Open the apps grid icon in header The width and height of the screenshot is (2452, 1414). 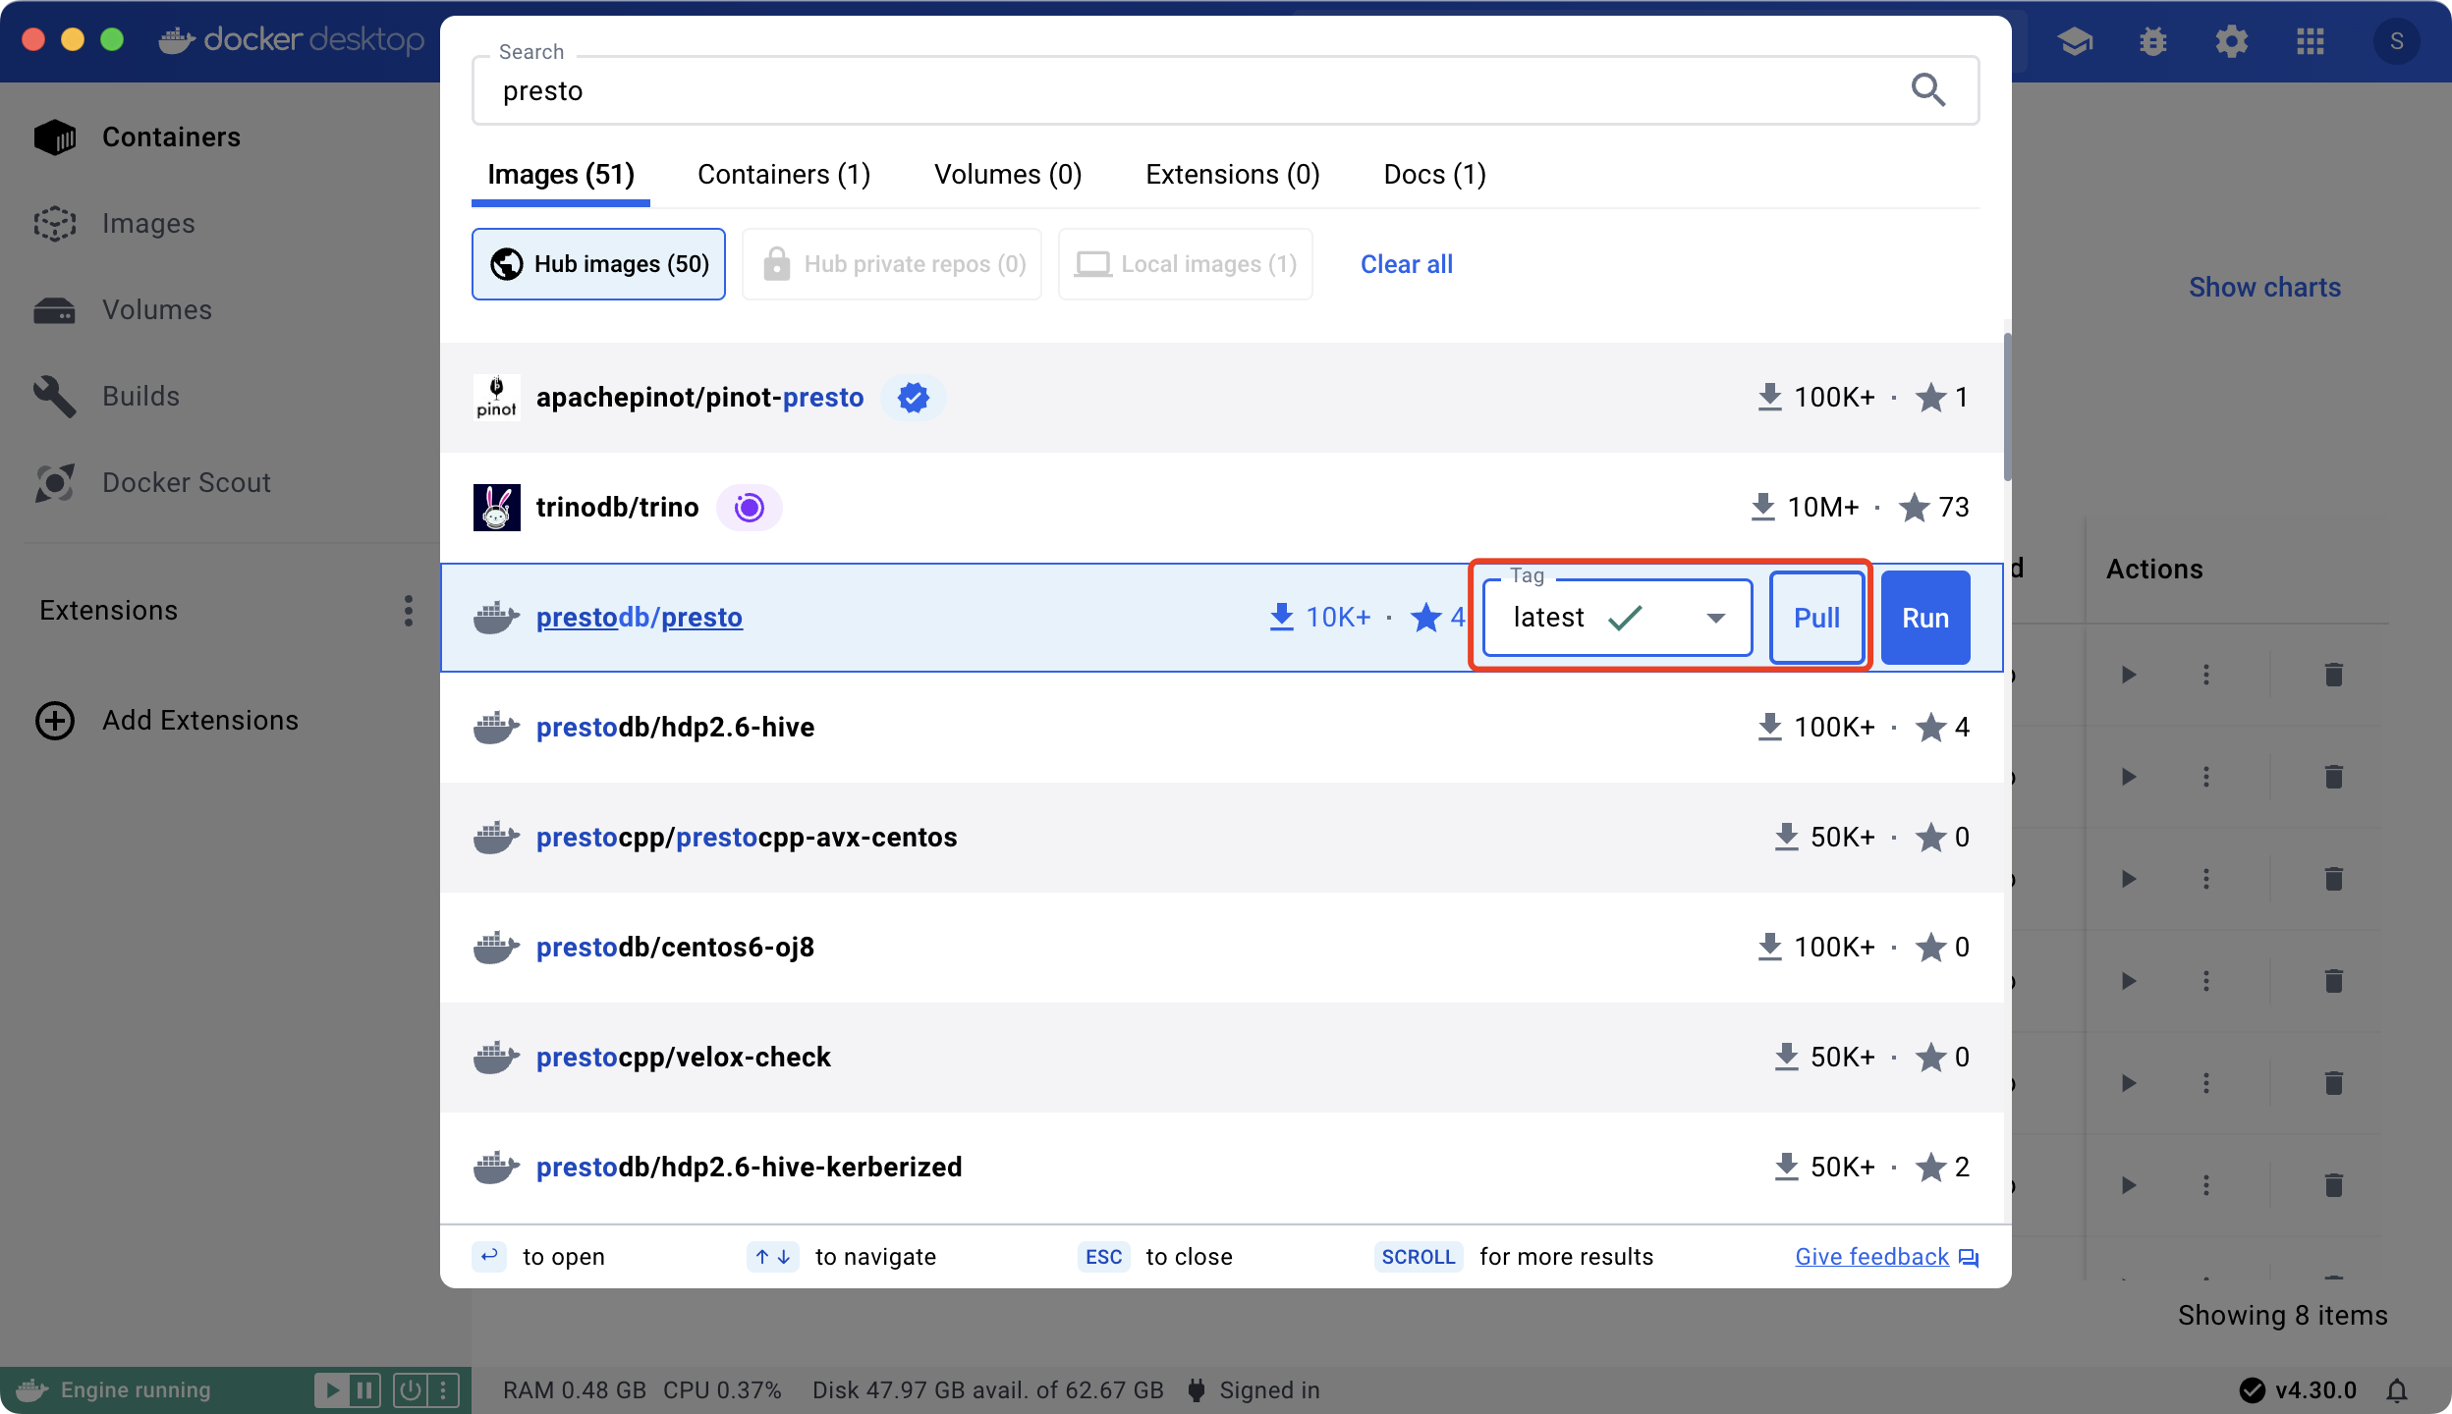tap(2310, 41)
